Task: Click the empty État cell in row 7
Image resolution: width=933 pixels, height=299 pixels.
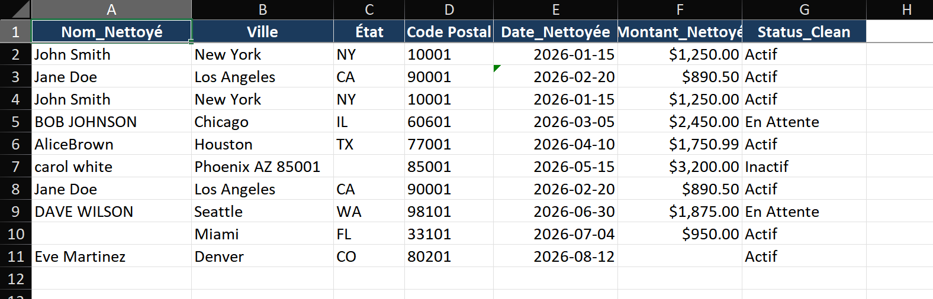Action: (369, 167)
